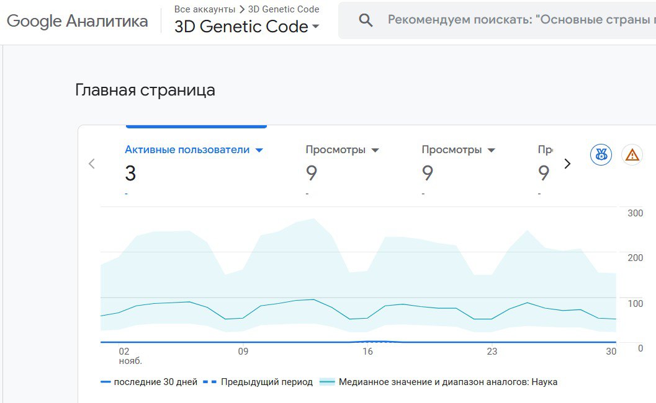Screen dimensions: 656x403
Task: Expand the first Просмотры metric dropdown
Action: [375, 150]
